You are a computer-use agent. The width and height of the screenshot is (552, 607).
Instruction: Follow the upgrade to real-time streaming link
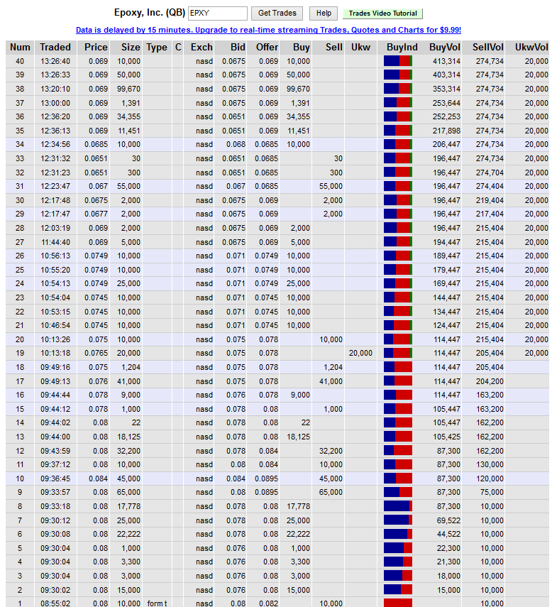click(x=268, y=30)
